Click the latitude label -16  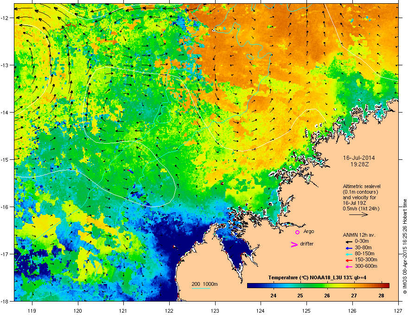[x=5, y=207]
